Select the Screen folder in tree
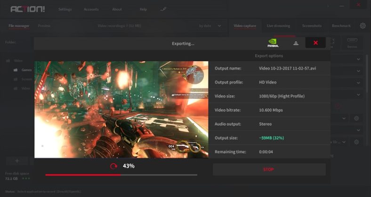371x197 pixels. click(27, 79)
